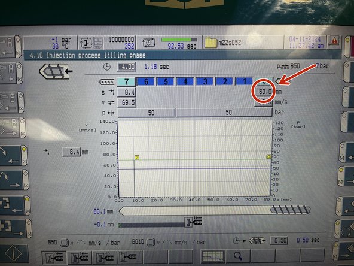
Task: Tap the 80.1 mm screw position bar
Action: [215, 211]
